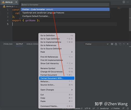Open notifications bell in status bar
Image resolution: width=131 pixels, height=110 pixels.
click(128, 108)
